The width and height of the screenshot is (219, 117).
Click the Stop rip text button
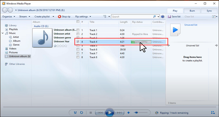click(66, 17)
